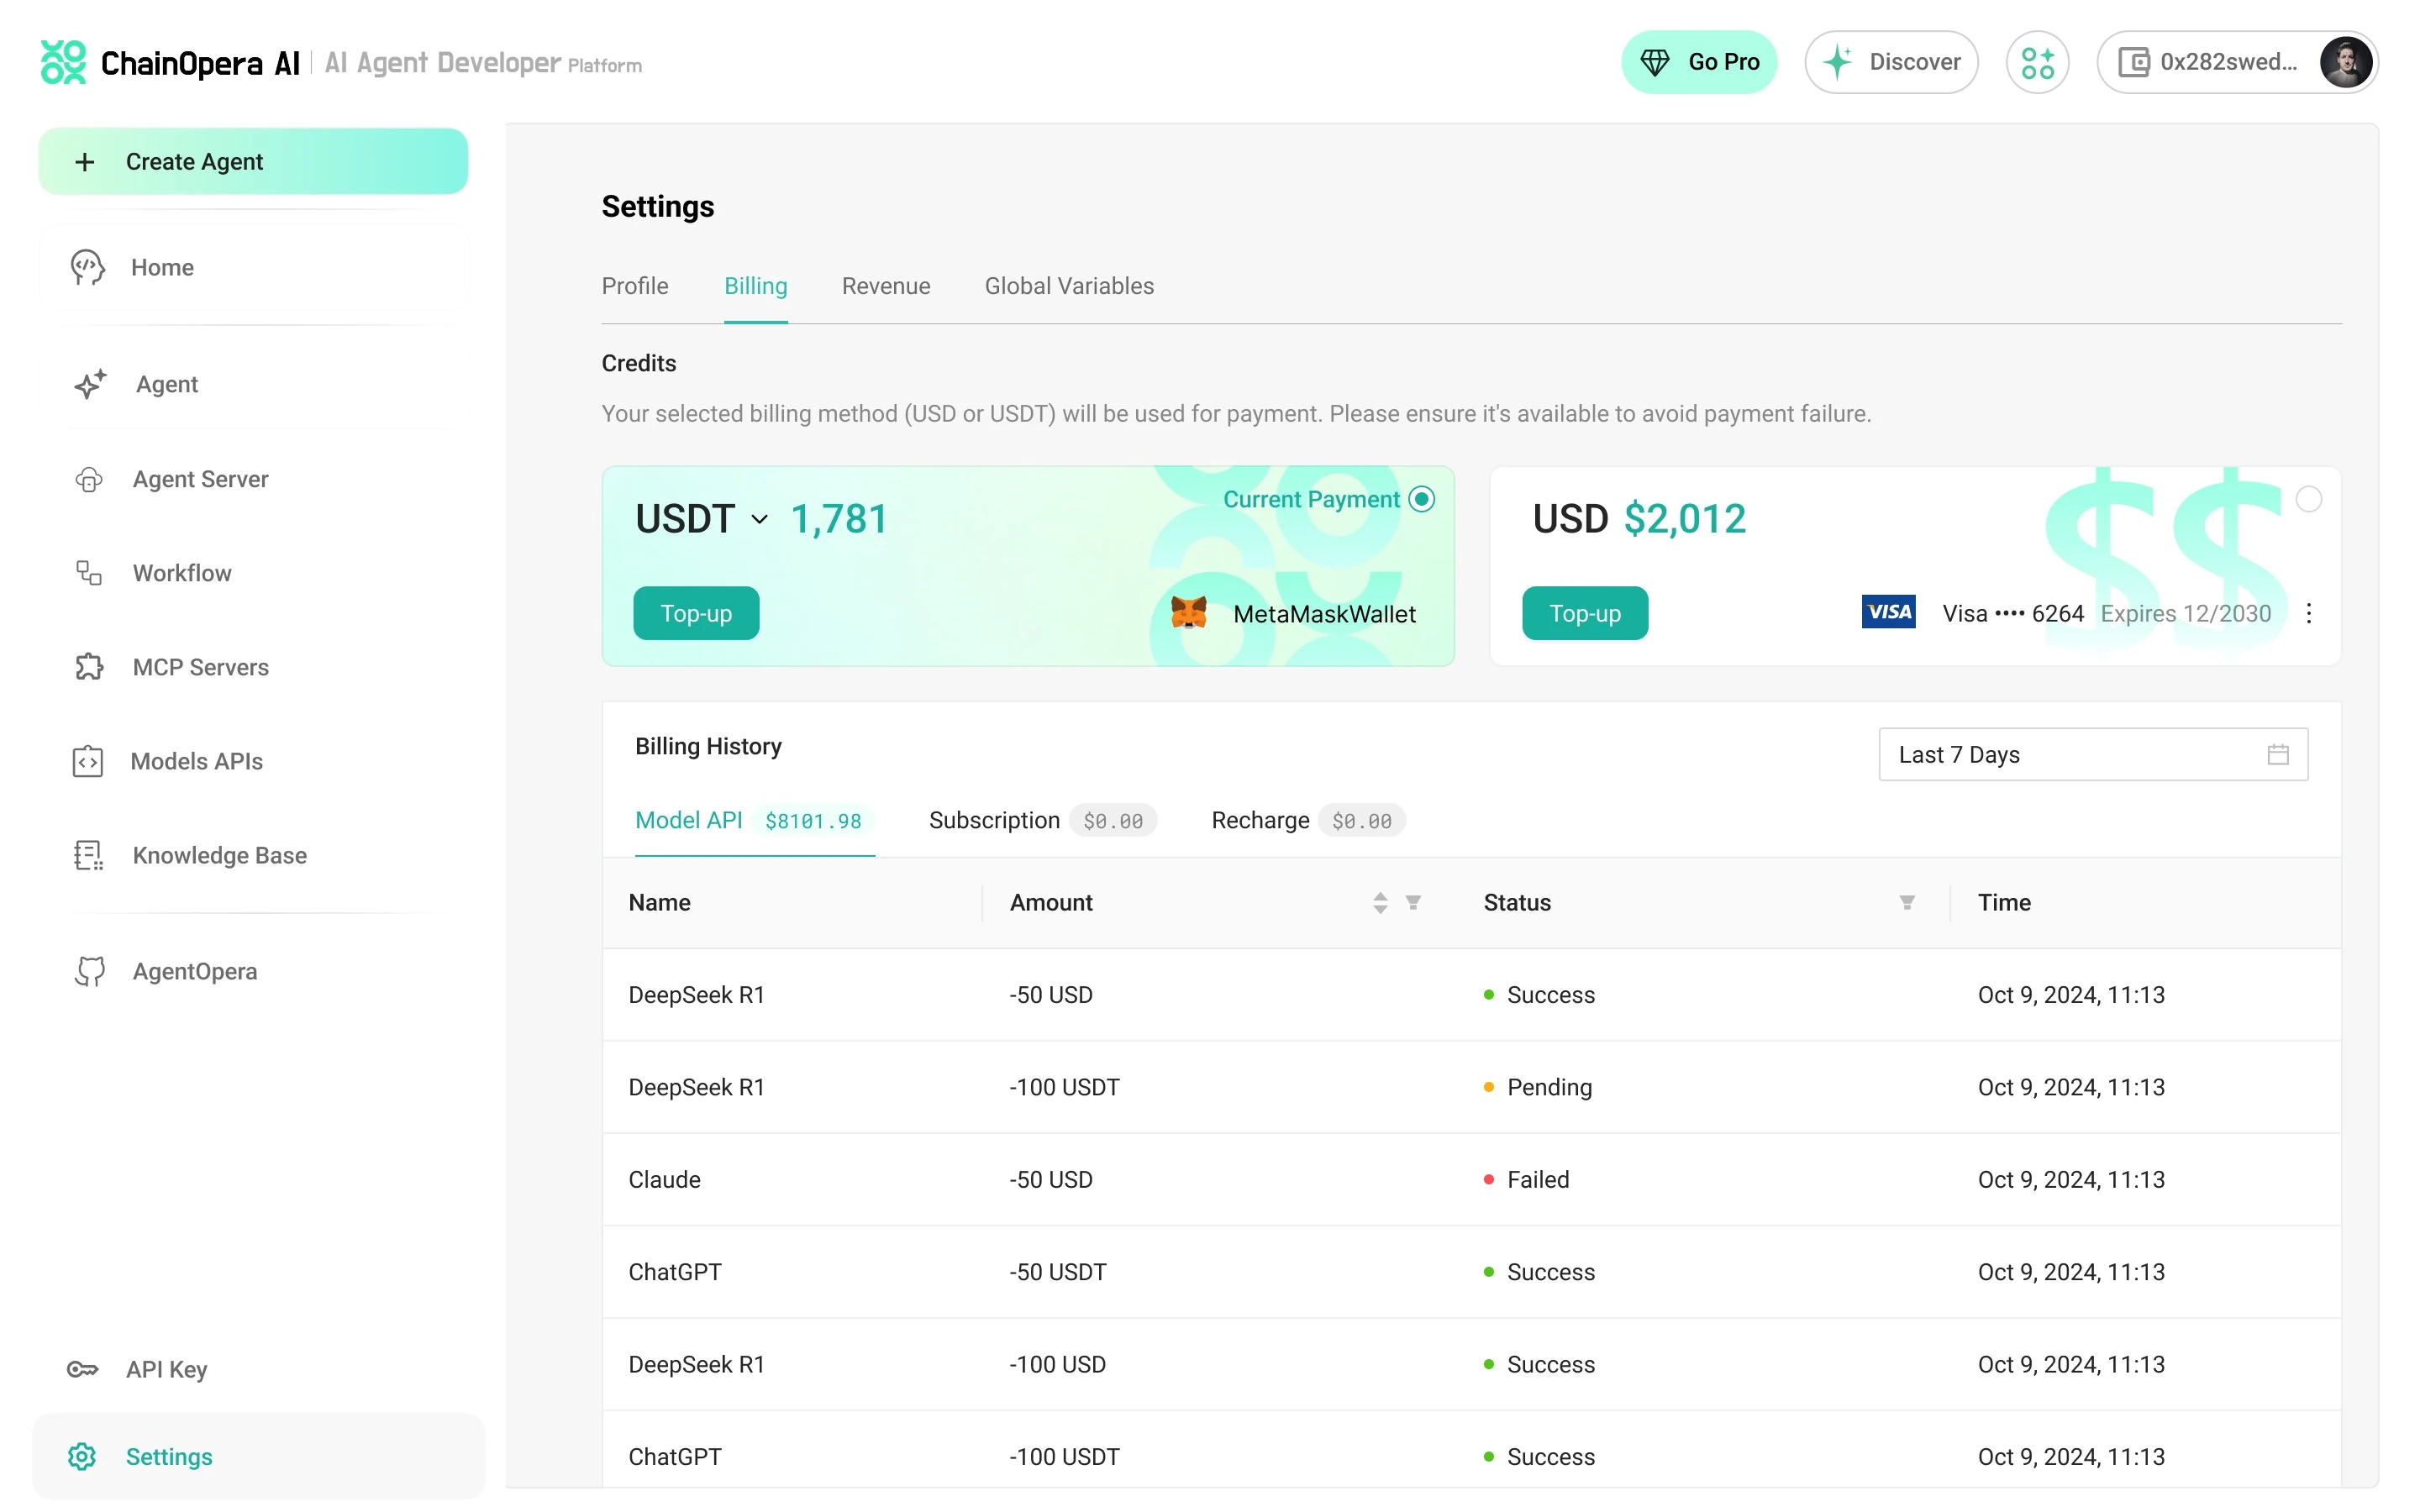Open Models APIs code icon
2420x1512 pixels.
88,761
